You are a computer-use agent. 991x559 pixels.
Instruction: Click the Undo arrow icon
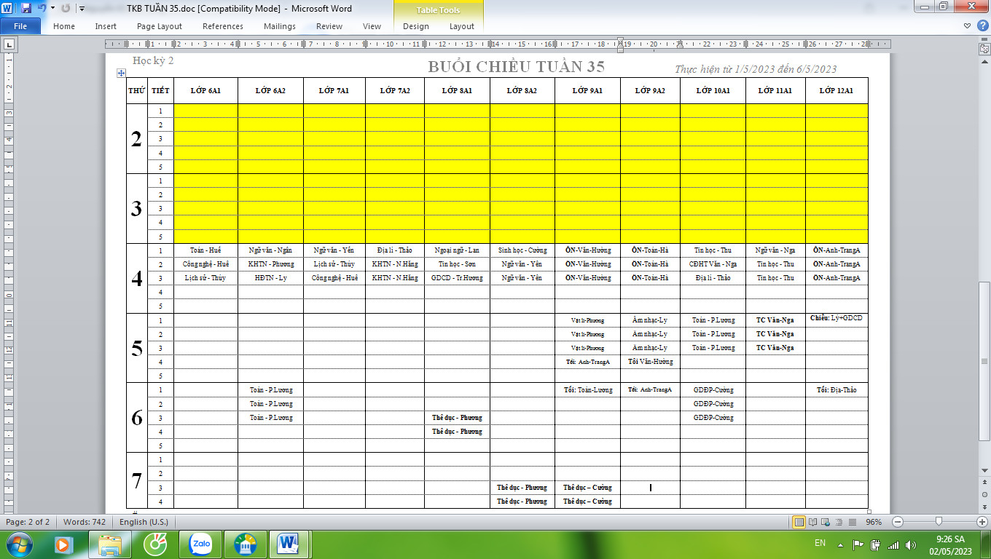coord(42,9)
